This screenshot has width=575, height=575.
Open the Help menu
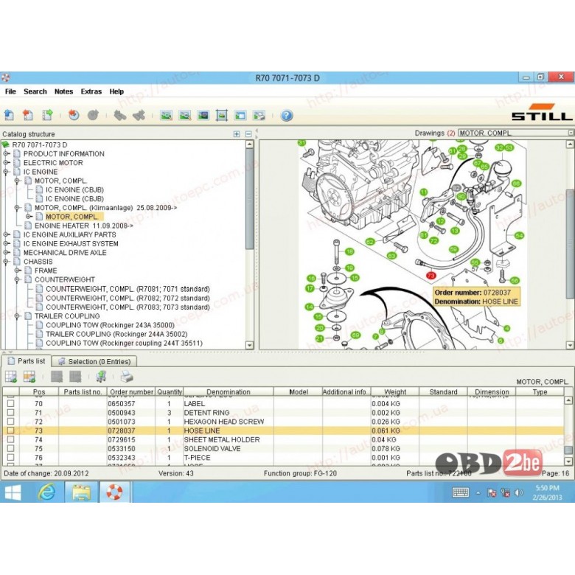[x=116, y=91]
